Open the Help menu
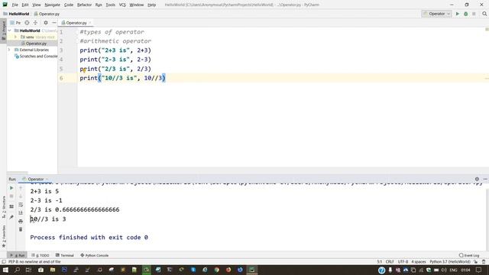This screenshot has height=275, width=489. pyautogui.click(x=151, y=5)
